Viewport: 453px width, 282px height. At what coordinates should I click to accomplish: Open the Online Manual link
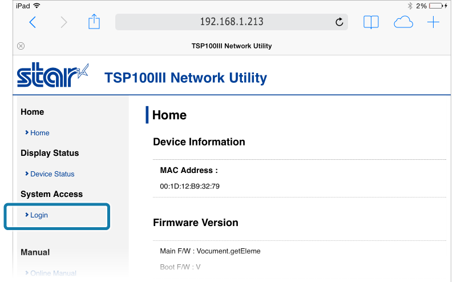pos(53,273)
